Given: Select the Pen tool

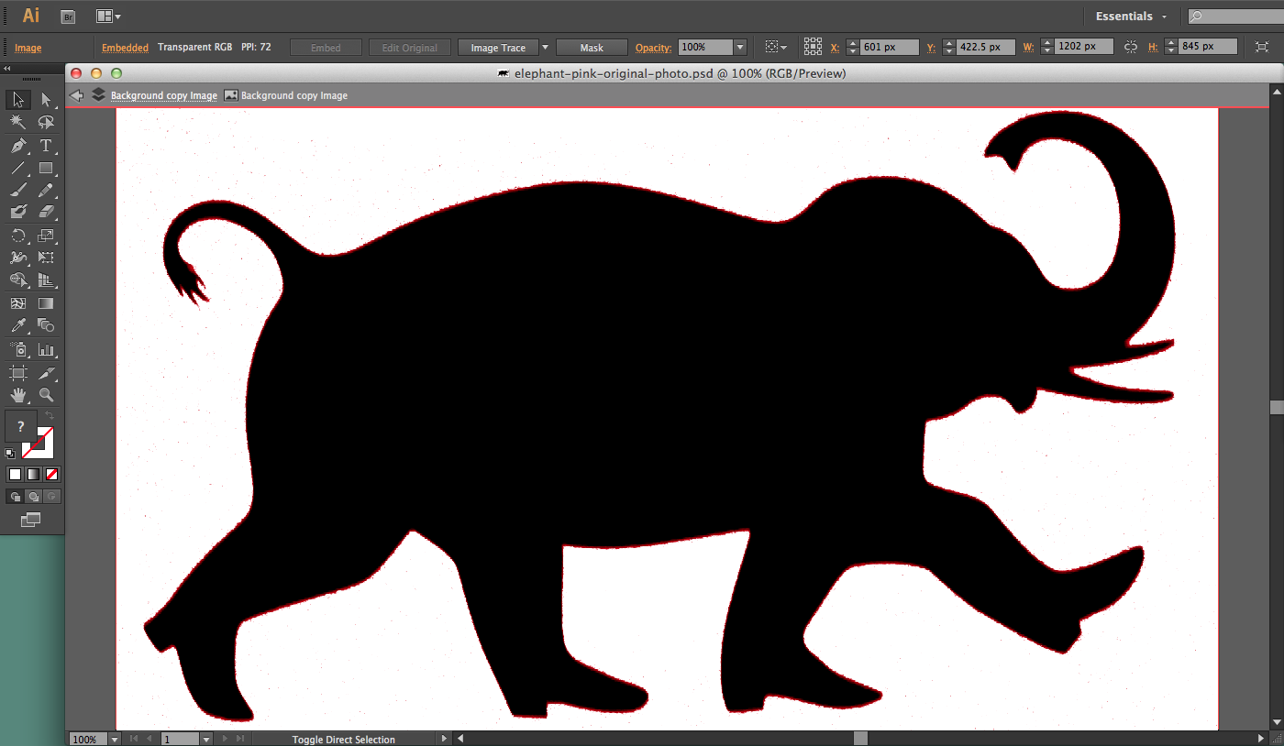Looking at the screenshot, I should pos(18,146).
